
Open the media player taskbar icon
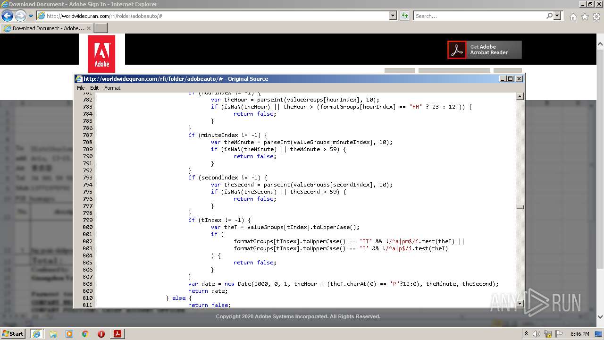click(69, 334)
